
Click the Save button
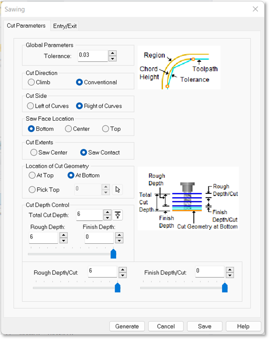(204, 326)
